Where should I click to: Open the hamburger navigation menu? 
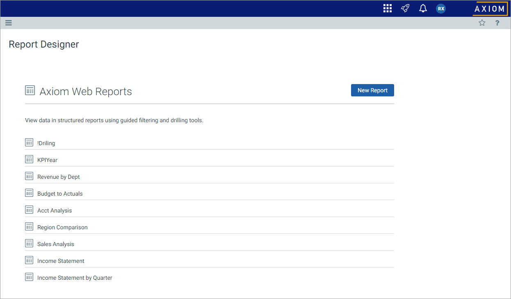pos(8,23)
